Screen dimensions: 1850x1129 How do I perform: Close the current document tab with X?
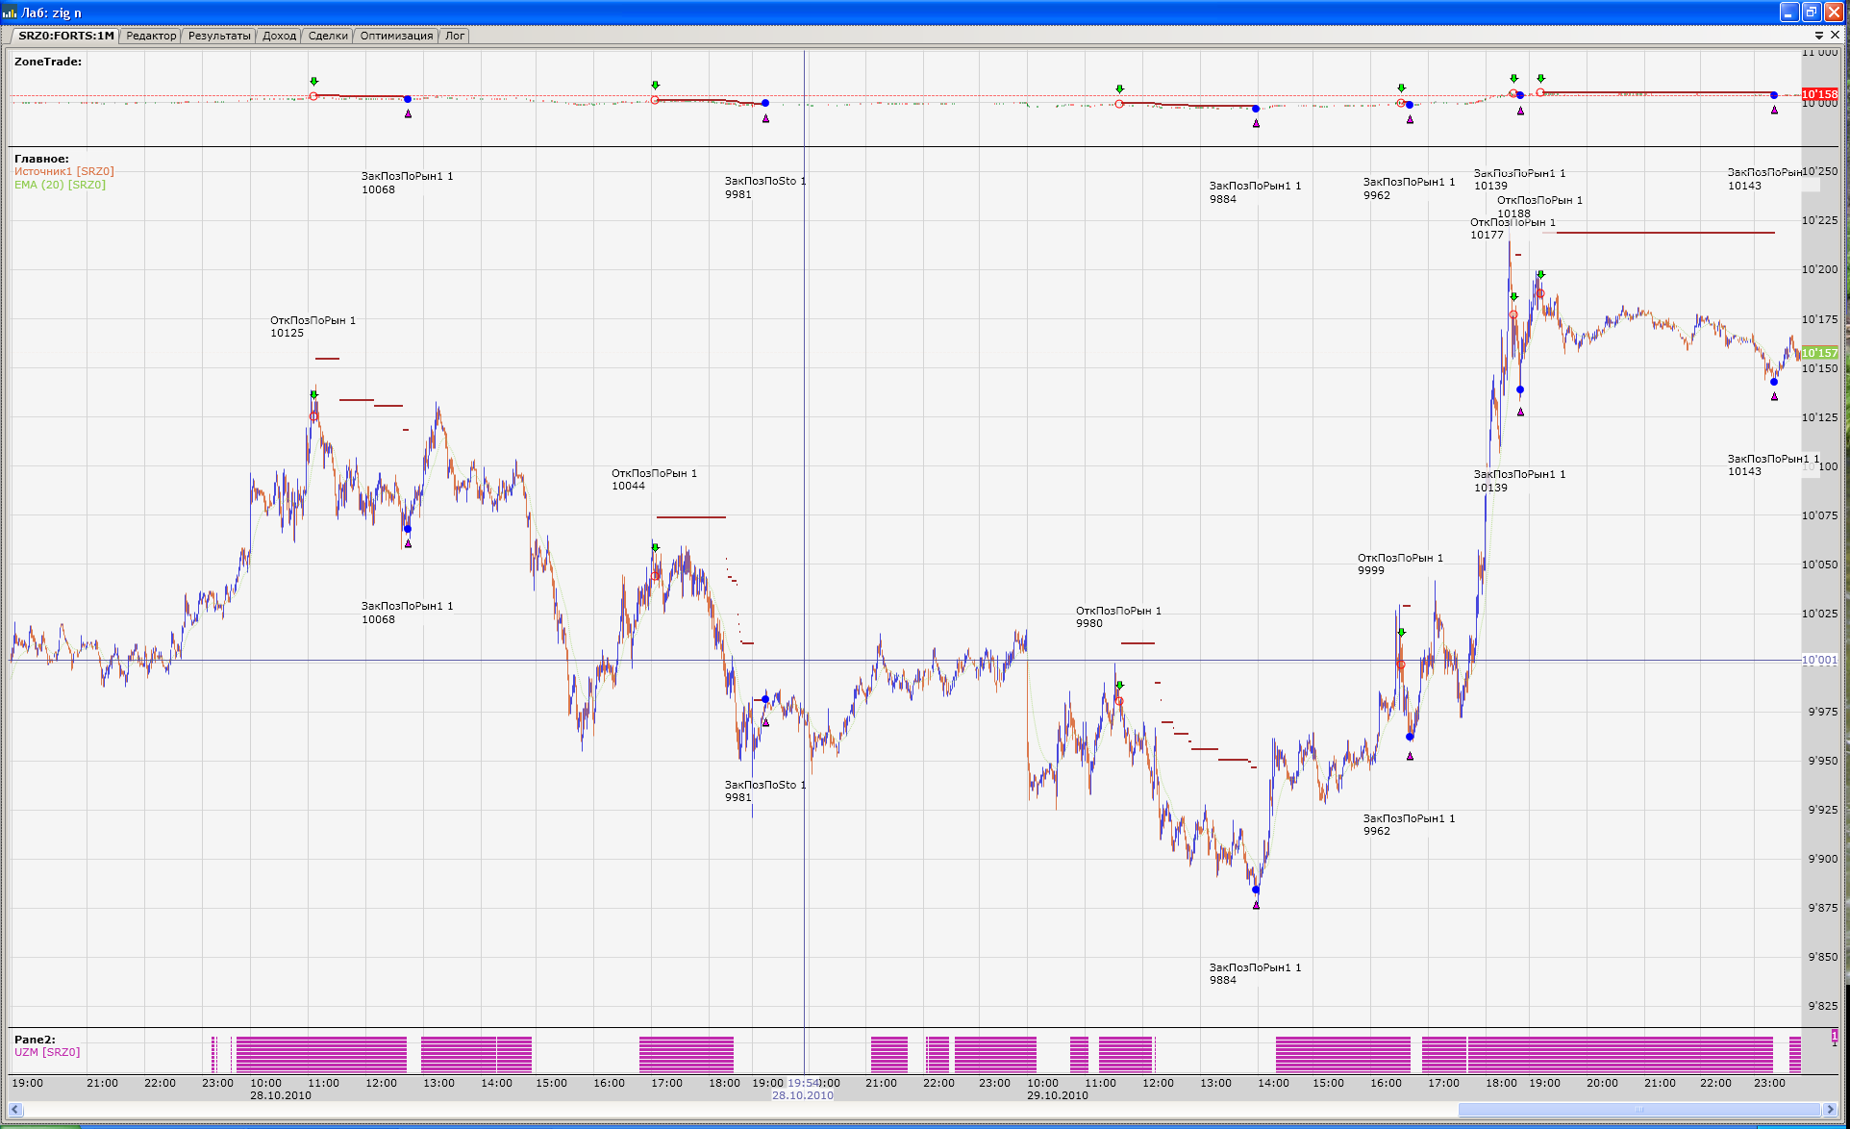click(x=1835, y=36)
